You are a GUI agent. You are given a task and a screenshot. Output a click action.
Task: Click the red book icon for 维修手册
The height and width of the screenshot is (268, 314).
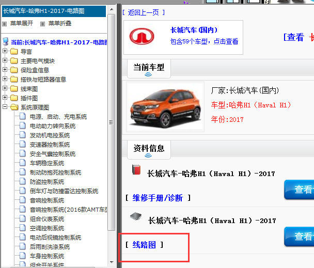136,169
